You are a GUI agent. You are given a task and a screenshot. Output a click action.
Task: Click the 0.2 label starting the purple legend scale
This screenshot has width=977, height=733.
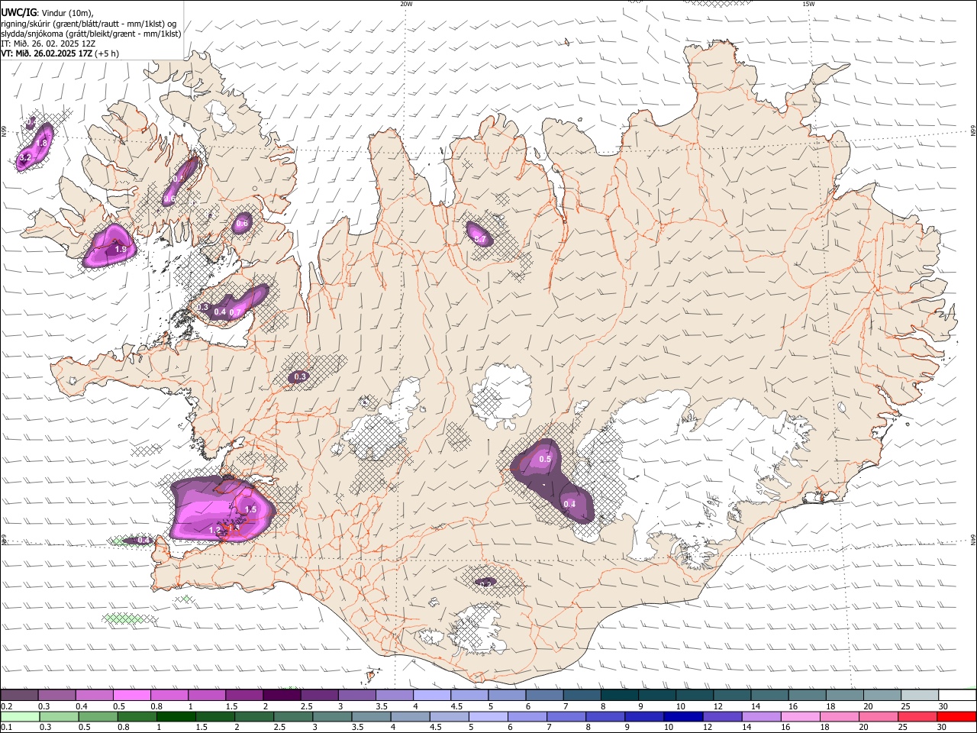[x=5, y=706]
